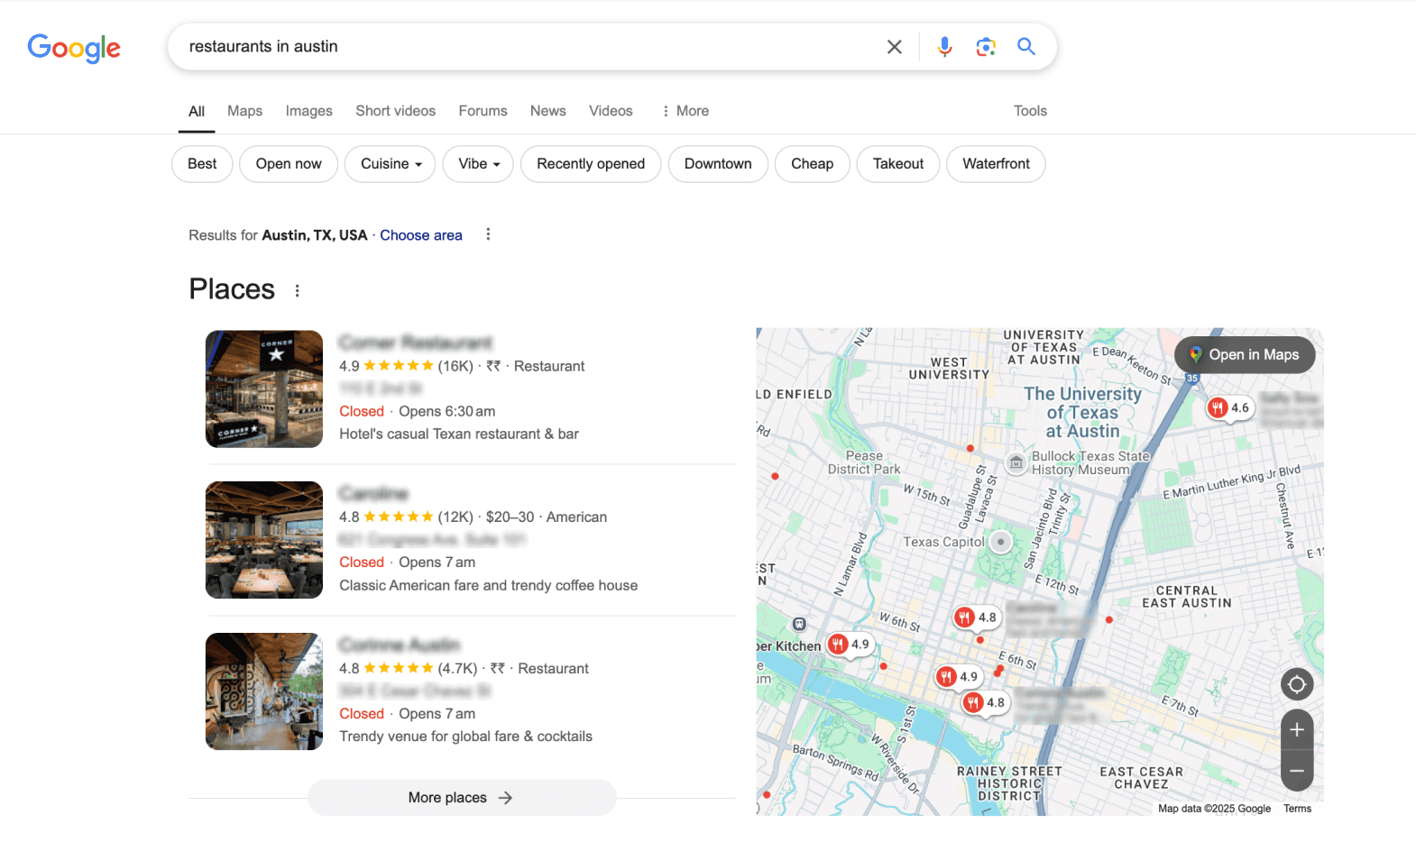Image resolution: width=1416 pixels, height=851 pixels.
Task: Switch to the Images tab
Action: coord(308,111)
